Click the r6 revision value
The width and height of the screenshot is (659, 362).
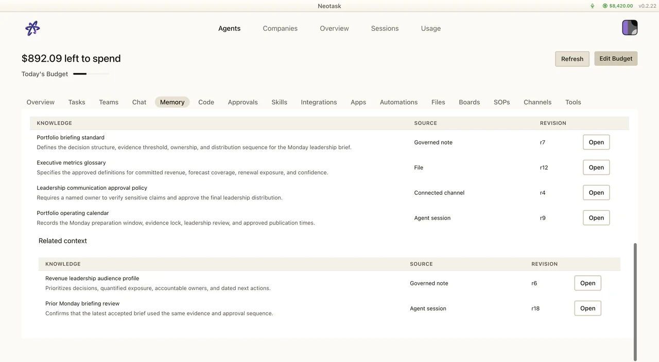pyautogui.click(x=534, y=283)
